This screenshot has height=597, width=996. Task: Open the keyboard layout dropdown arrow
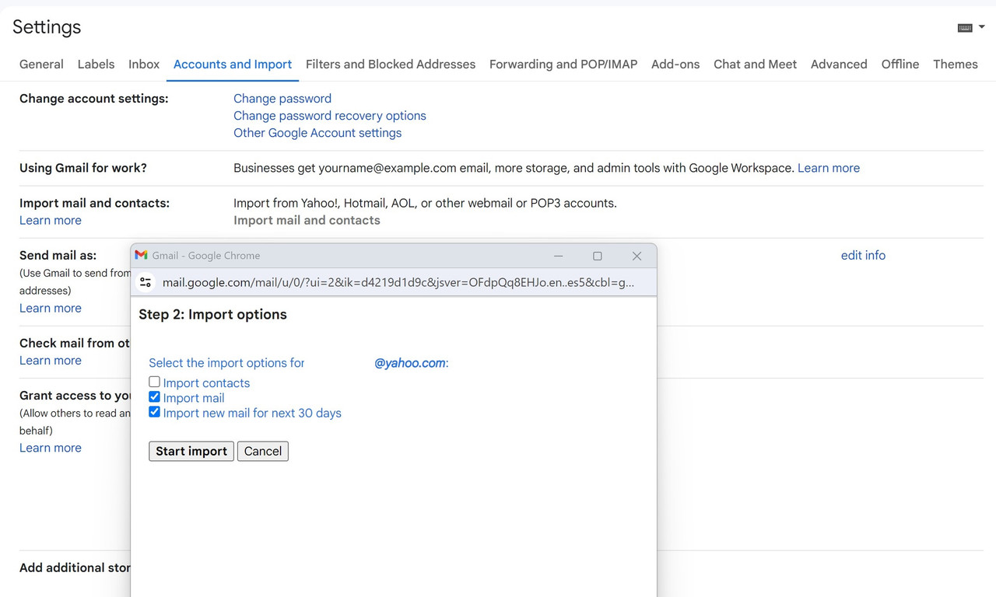click(x=981, y=26)
